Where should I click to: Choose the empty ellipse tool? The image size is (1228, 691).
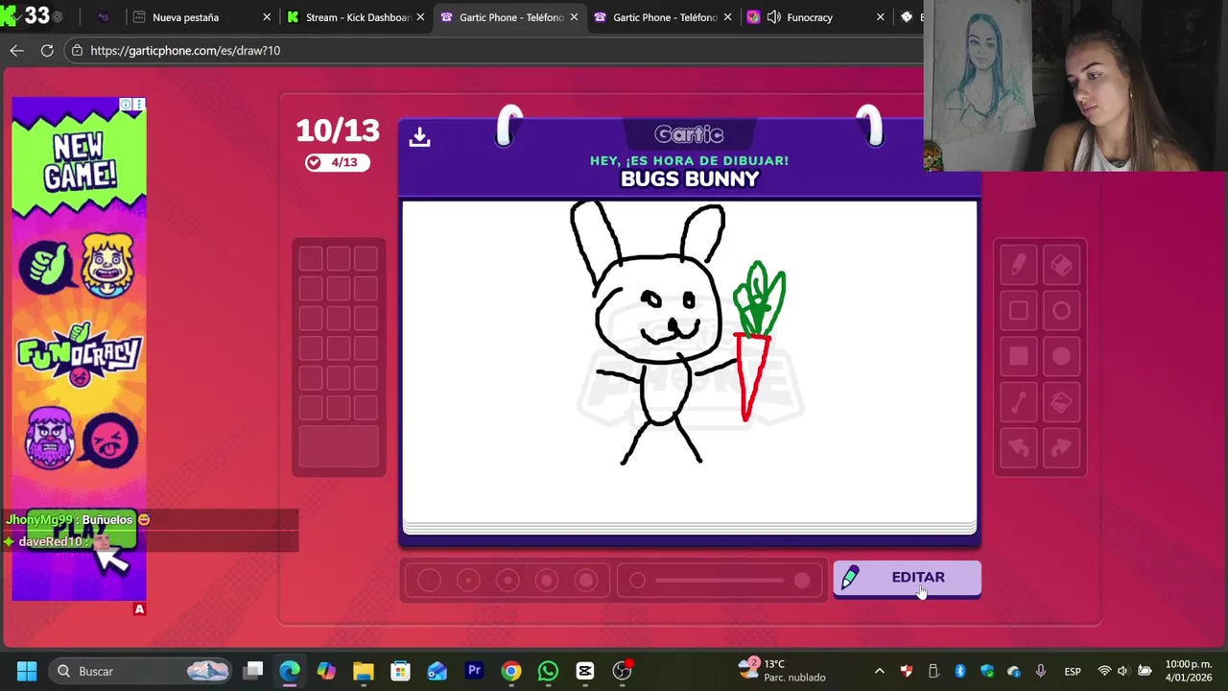click(x=1061, y=311)
